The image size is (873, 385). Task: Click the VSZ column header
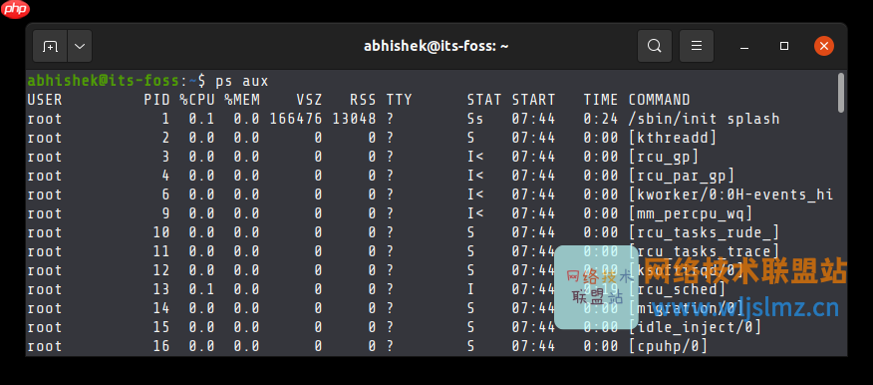tap(309, 100)
